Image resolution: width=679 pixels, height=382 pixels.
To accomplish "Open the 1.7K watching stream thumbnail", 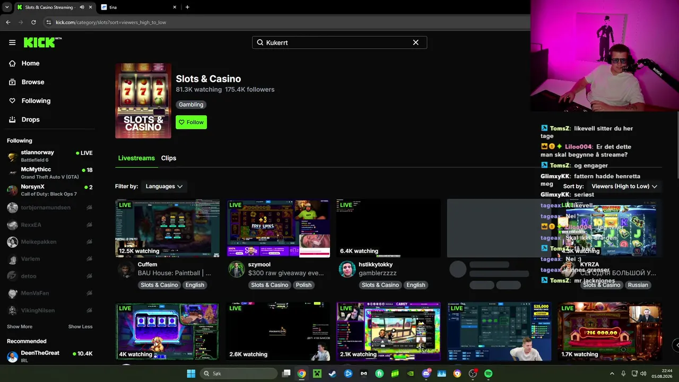I will pyautogui.click(x=610, y=332).
